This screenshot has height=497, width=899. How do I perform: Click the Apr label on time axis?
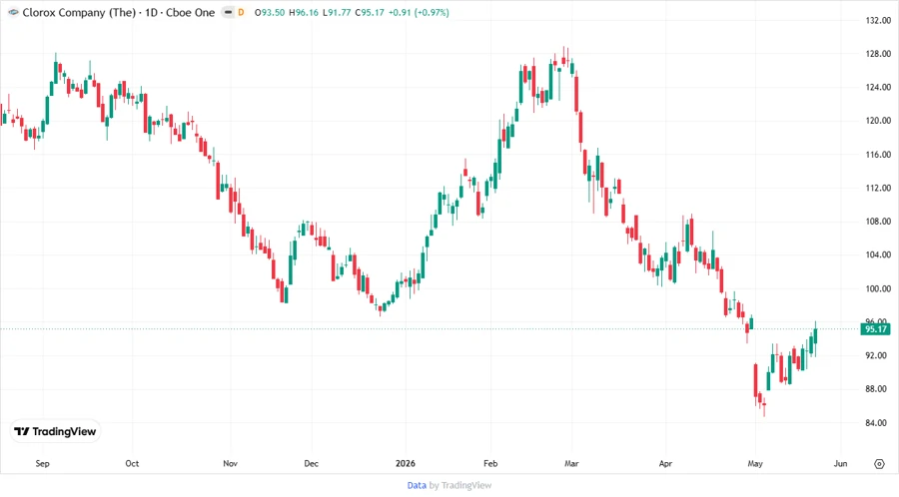click(665, 464)
